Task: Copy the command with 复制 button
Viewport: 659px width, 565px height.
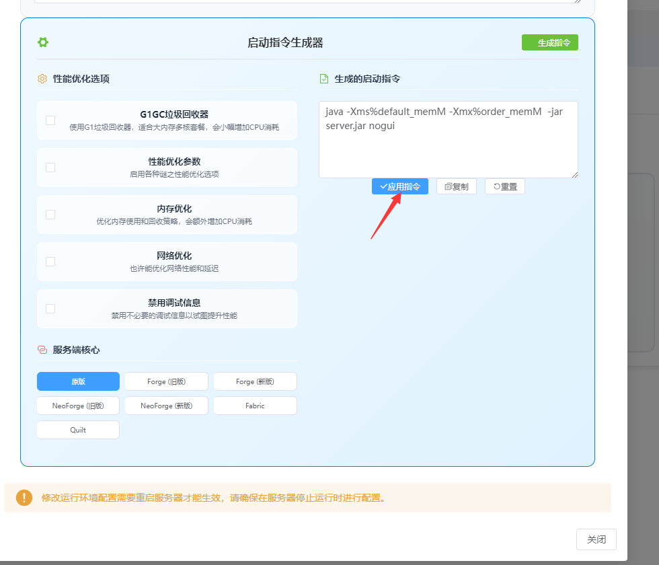Action: (457, 186)
